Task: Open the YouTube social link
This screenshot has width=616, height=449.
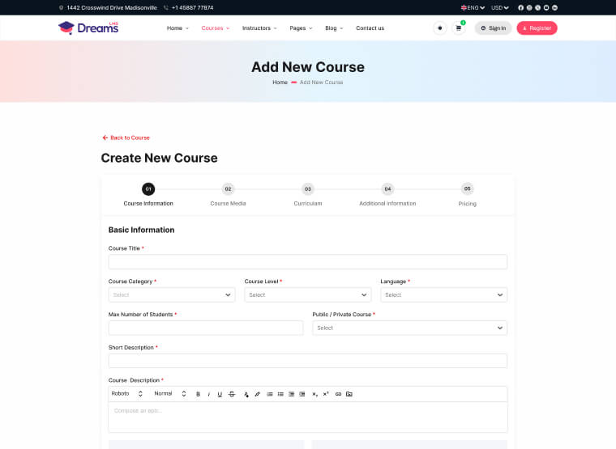Action: point(546,7)
